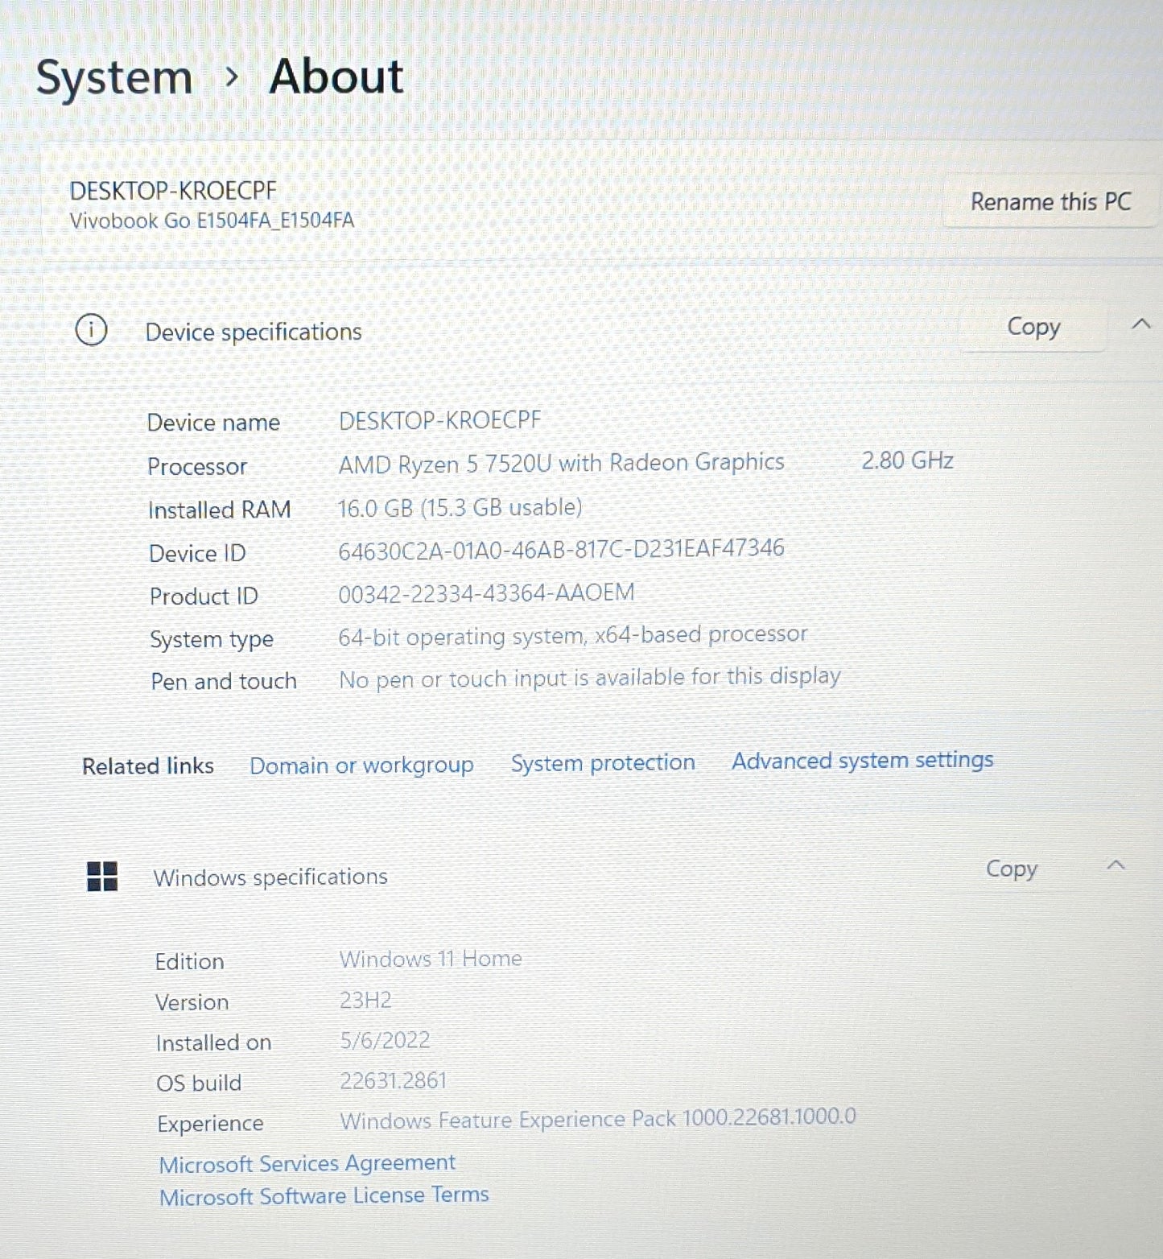
Task: Click the Pen and touch row label
Action: tap(224, 682)
